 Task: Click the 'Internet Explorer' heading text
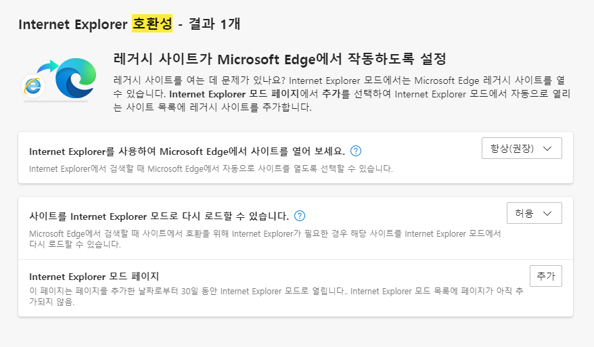click(73, 24)
